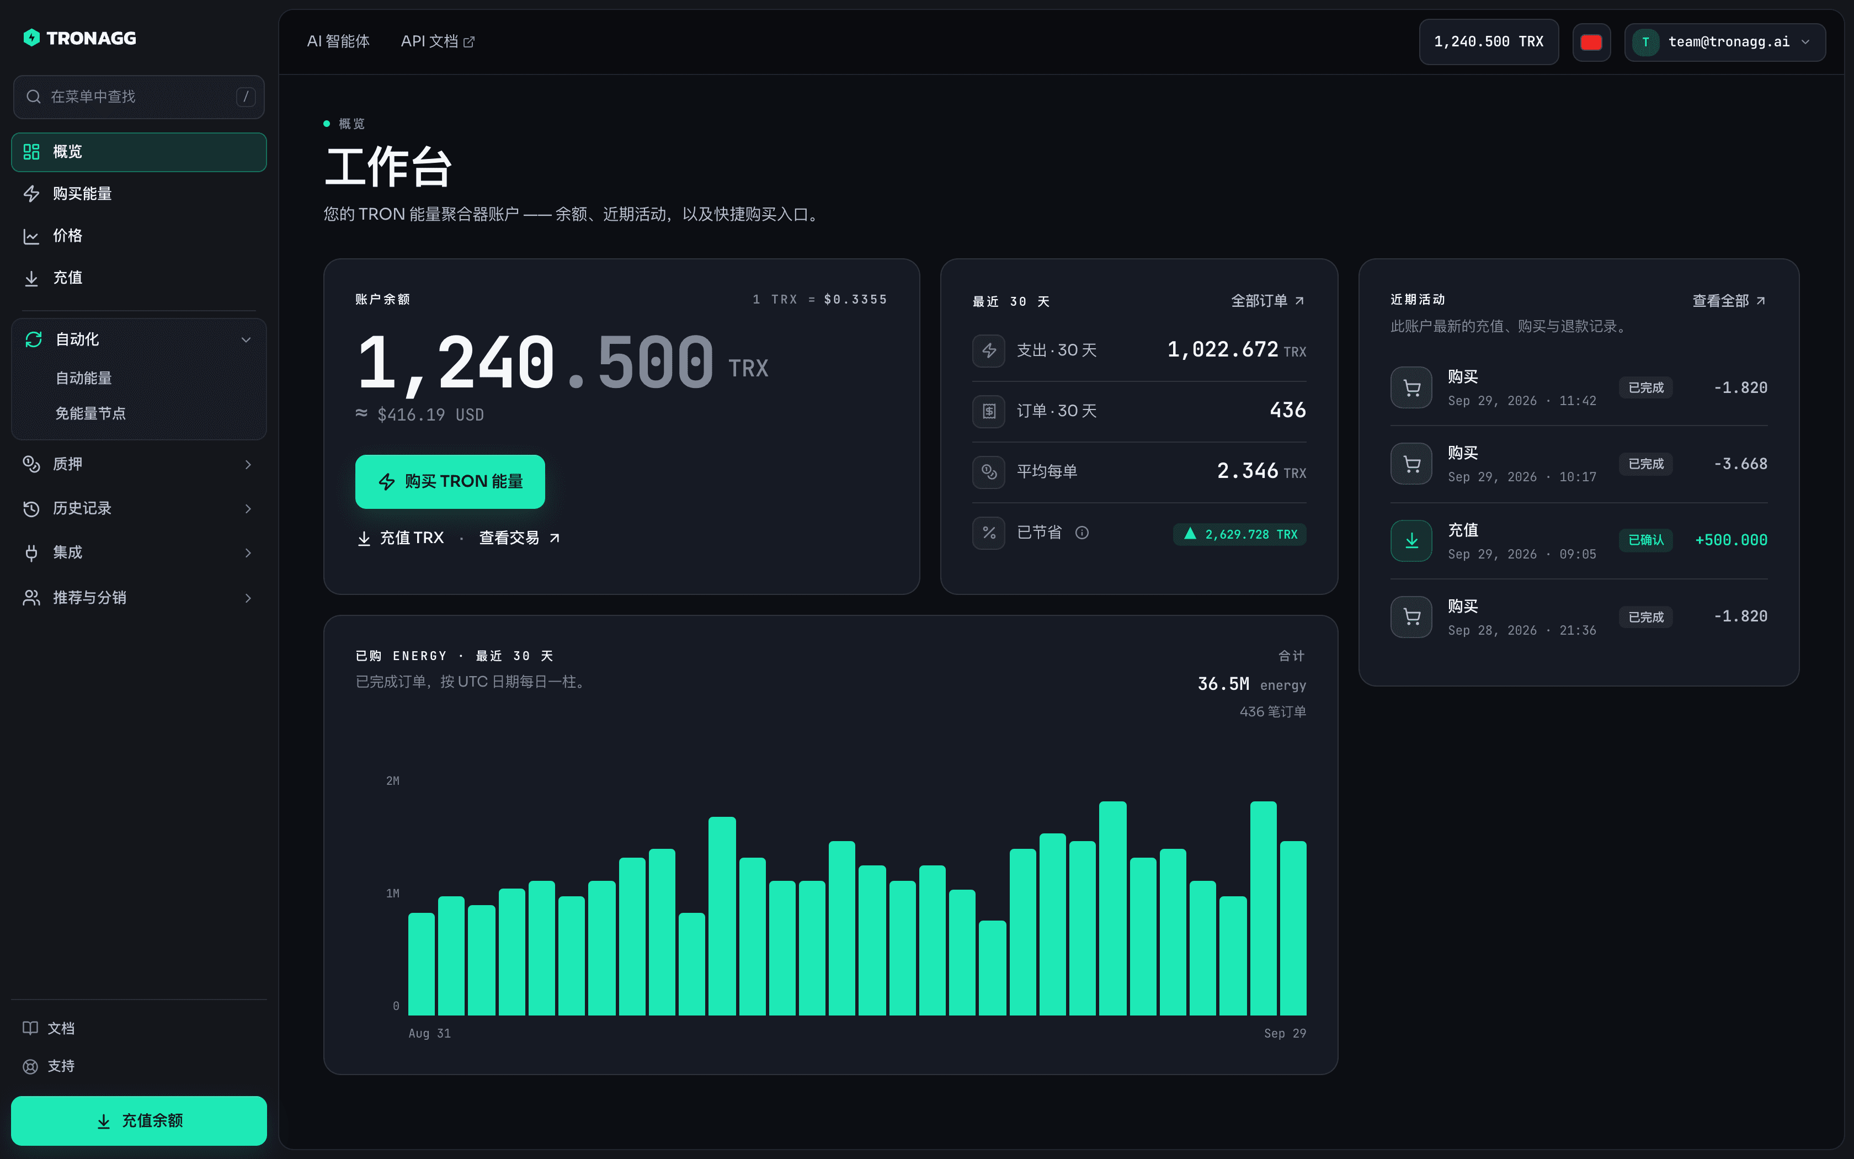The height and width of the screenshot is (1159, 1854).
Task: Select the 概览 menu item
Action: coord(138,152)
